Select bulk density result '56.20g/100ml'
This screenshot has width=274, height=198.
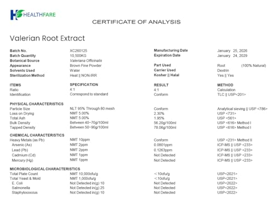pyautogui.click(x=165, y=123)
